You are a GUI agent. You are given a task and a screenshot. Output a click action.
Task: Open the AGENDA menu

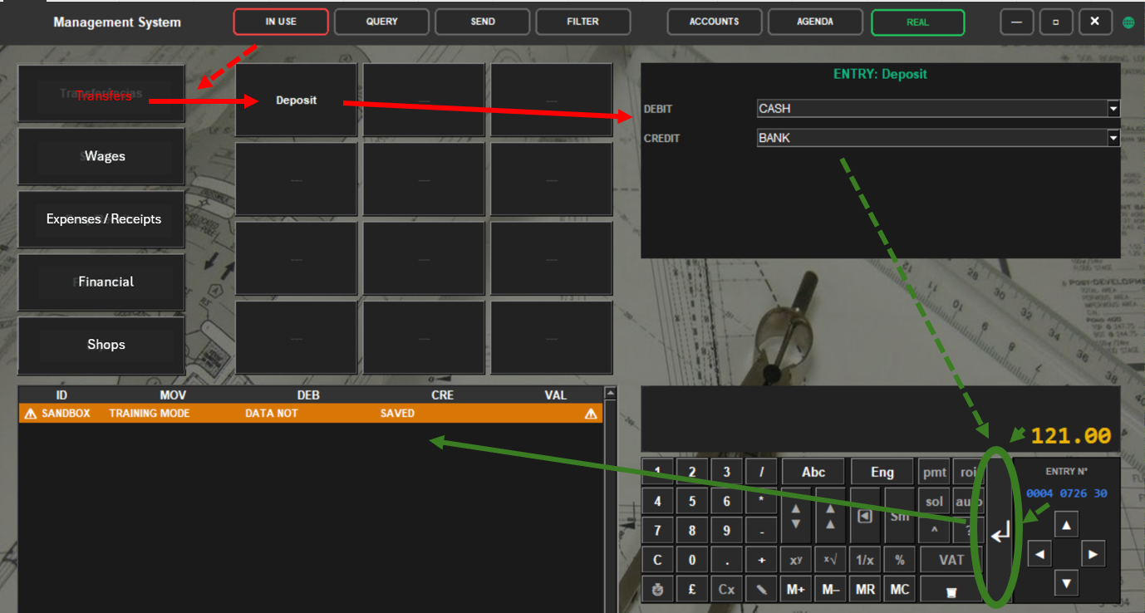pyautogui.click(x=814, y=22)
